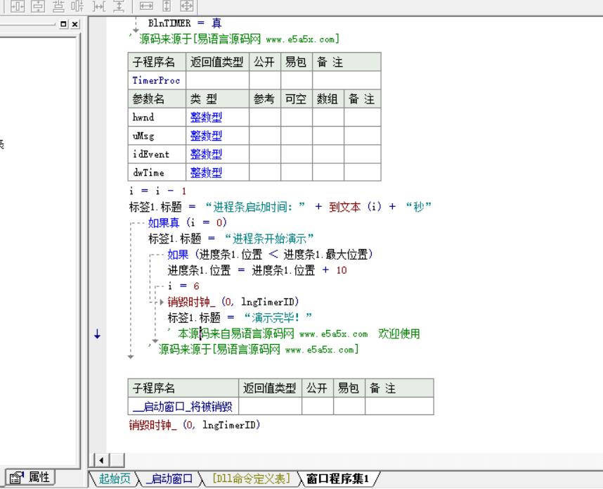The width and height of the screenshot is (603, 489).
Task: Click the 数组 column header
Action: coord(328,99)
